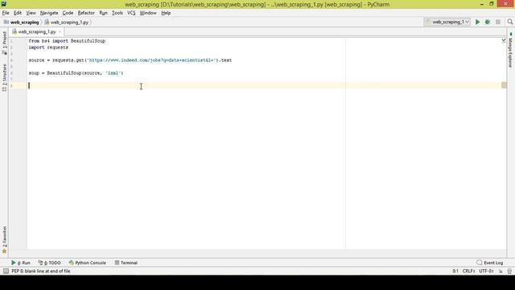This screenshot has height=290, width=515.
Task: Click the PyCharm application icon in title bar
Action: (x=3, y=4)
